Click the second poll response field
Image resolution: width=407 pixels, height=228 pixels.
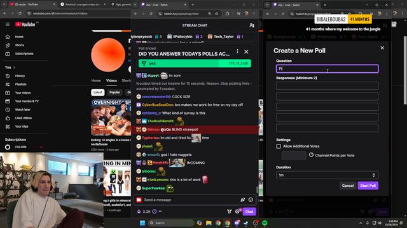tap(327, 96)
